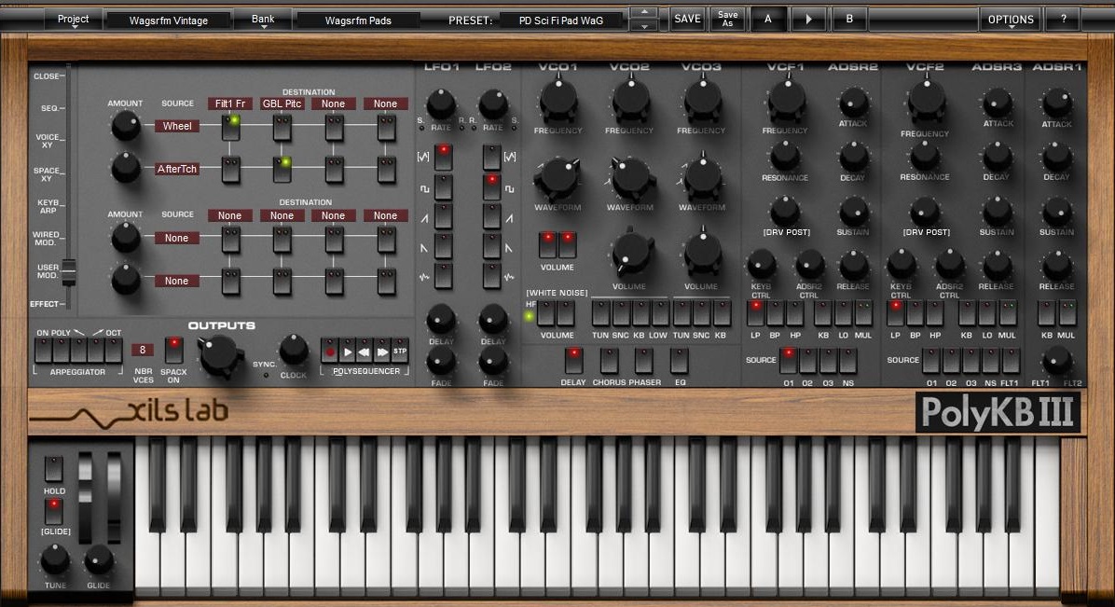Select LFO2 rising sawtooth waveform switch
This screenshot has height=607, width=1115.
click(x=491, y=216)
